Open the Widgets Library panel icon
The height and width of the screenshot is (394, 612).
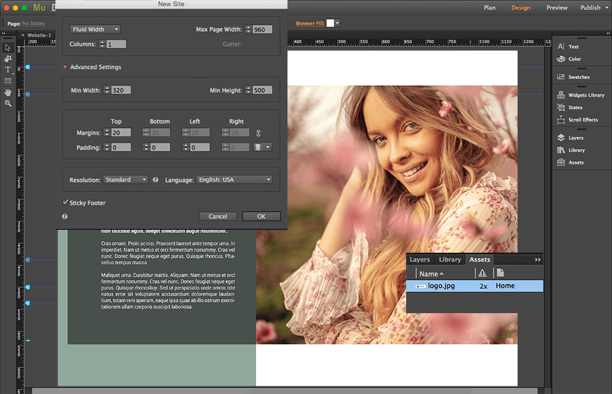click(561, 95)
